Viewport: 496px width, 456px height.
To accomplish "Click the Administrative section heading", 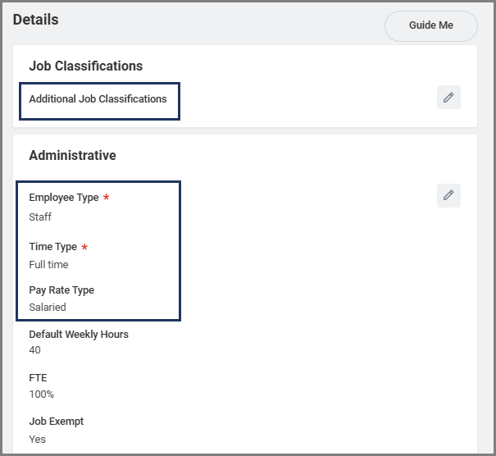I will coord(72,156).
